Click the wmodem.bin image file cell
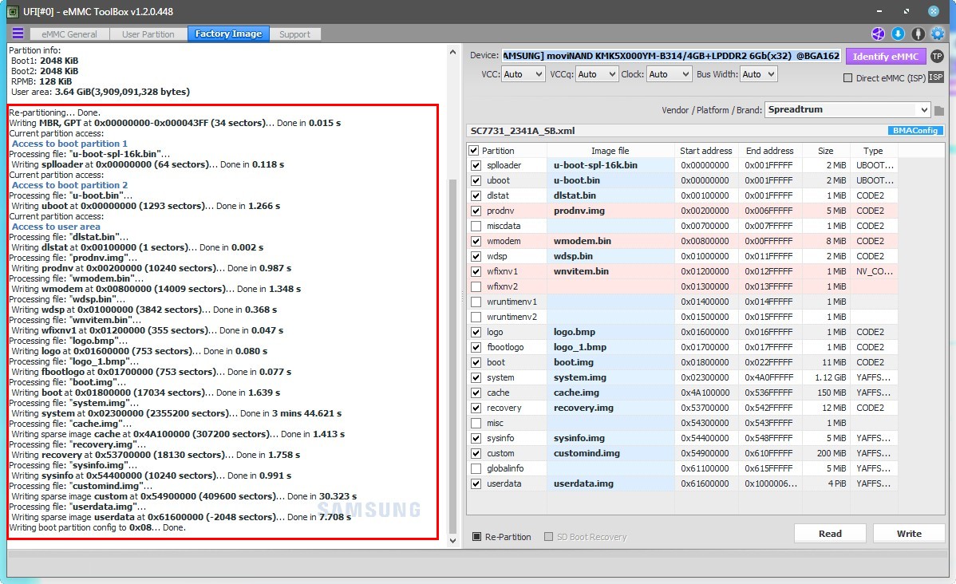The width and height of the screenshot is (956, 584). pyautogui.click(x=610, y=241)
